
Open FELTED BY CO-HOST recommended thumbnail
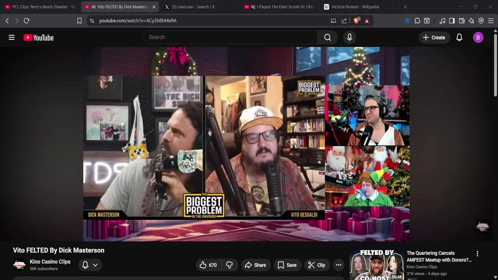(377, 265)
